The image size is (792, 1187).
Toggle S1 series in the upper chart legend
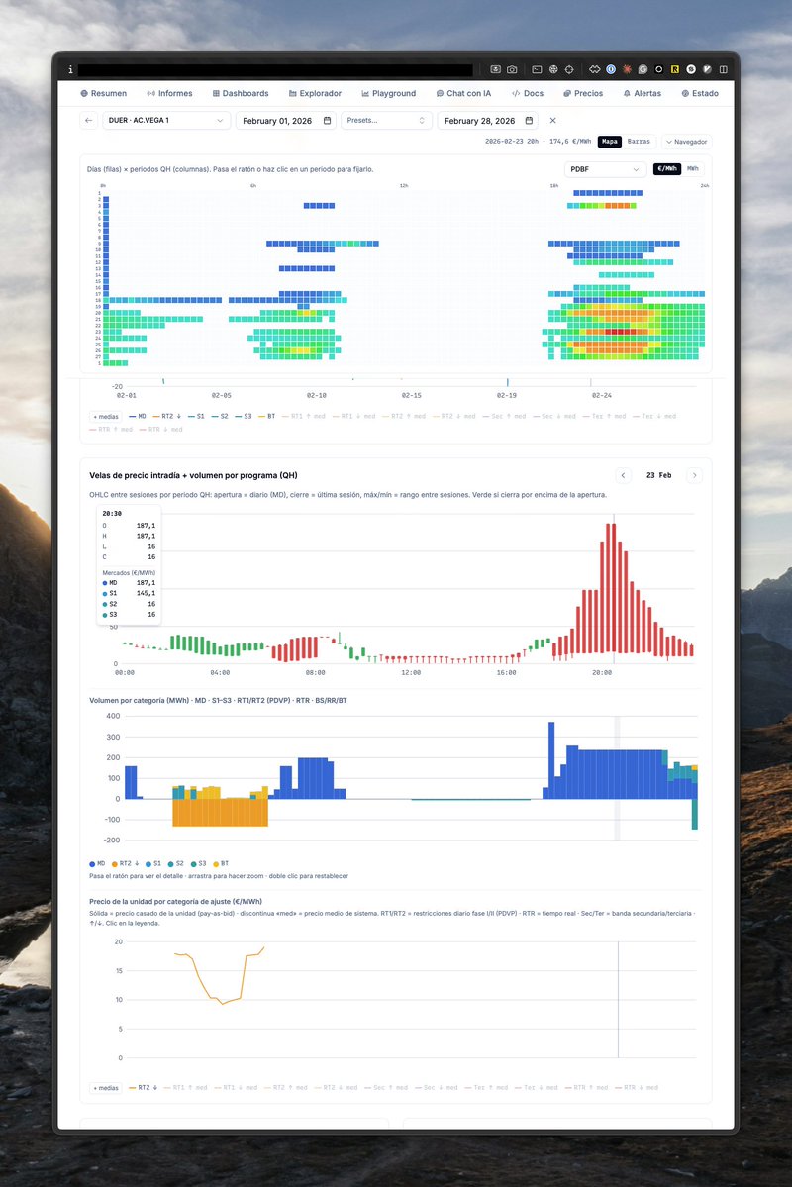[x=196, y=417]
